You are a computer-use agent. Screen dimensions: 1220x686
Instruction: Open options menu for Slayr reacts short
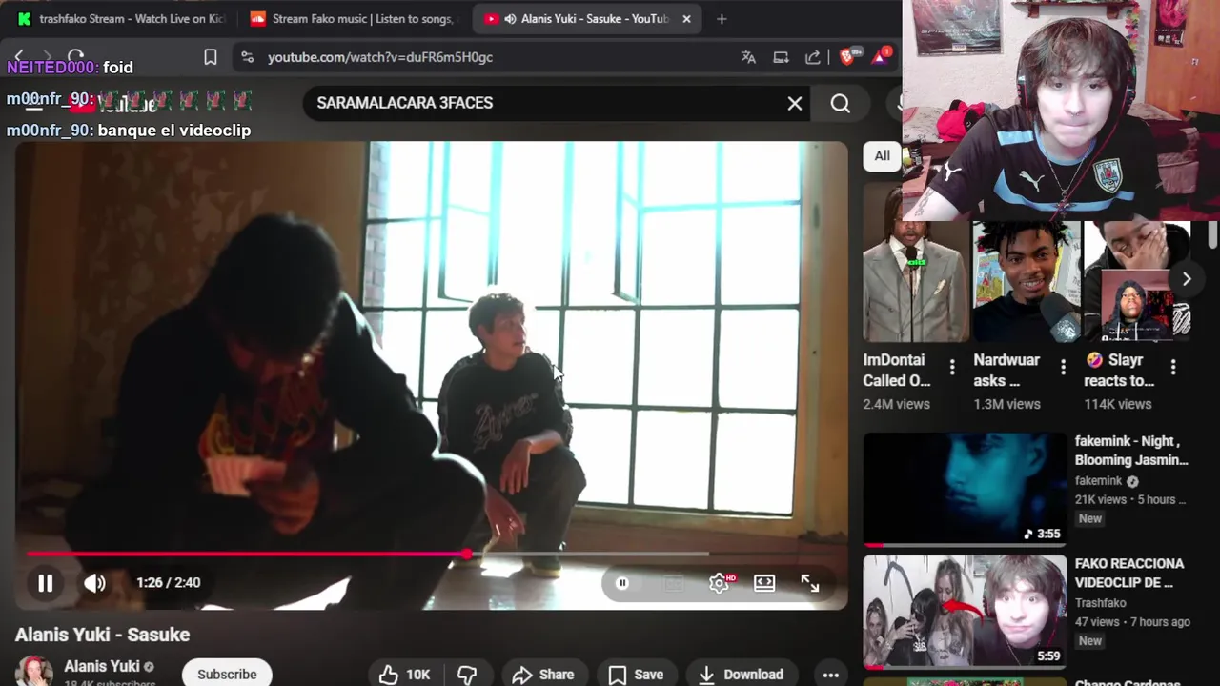coord(1173,367)
